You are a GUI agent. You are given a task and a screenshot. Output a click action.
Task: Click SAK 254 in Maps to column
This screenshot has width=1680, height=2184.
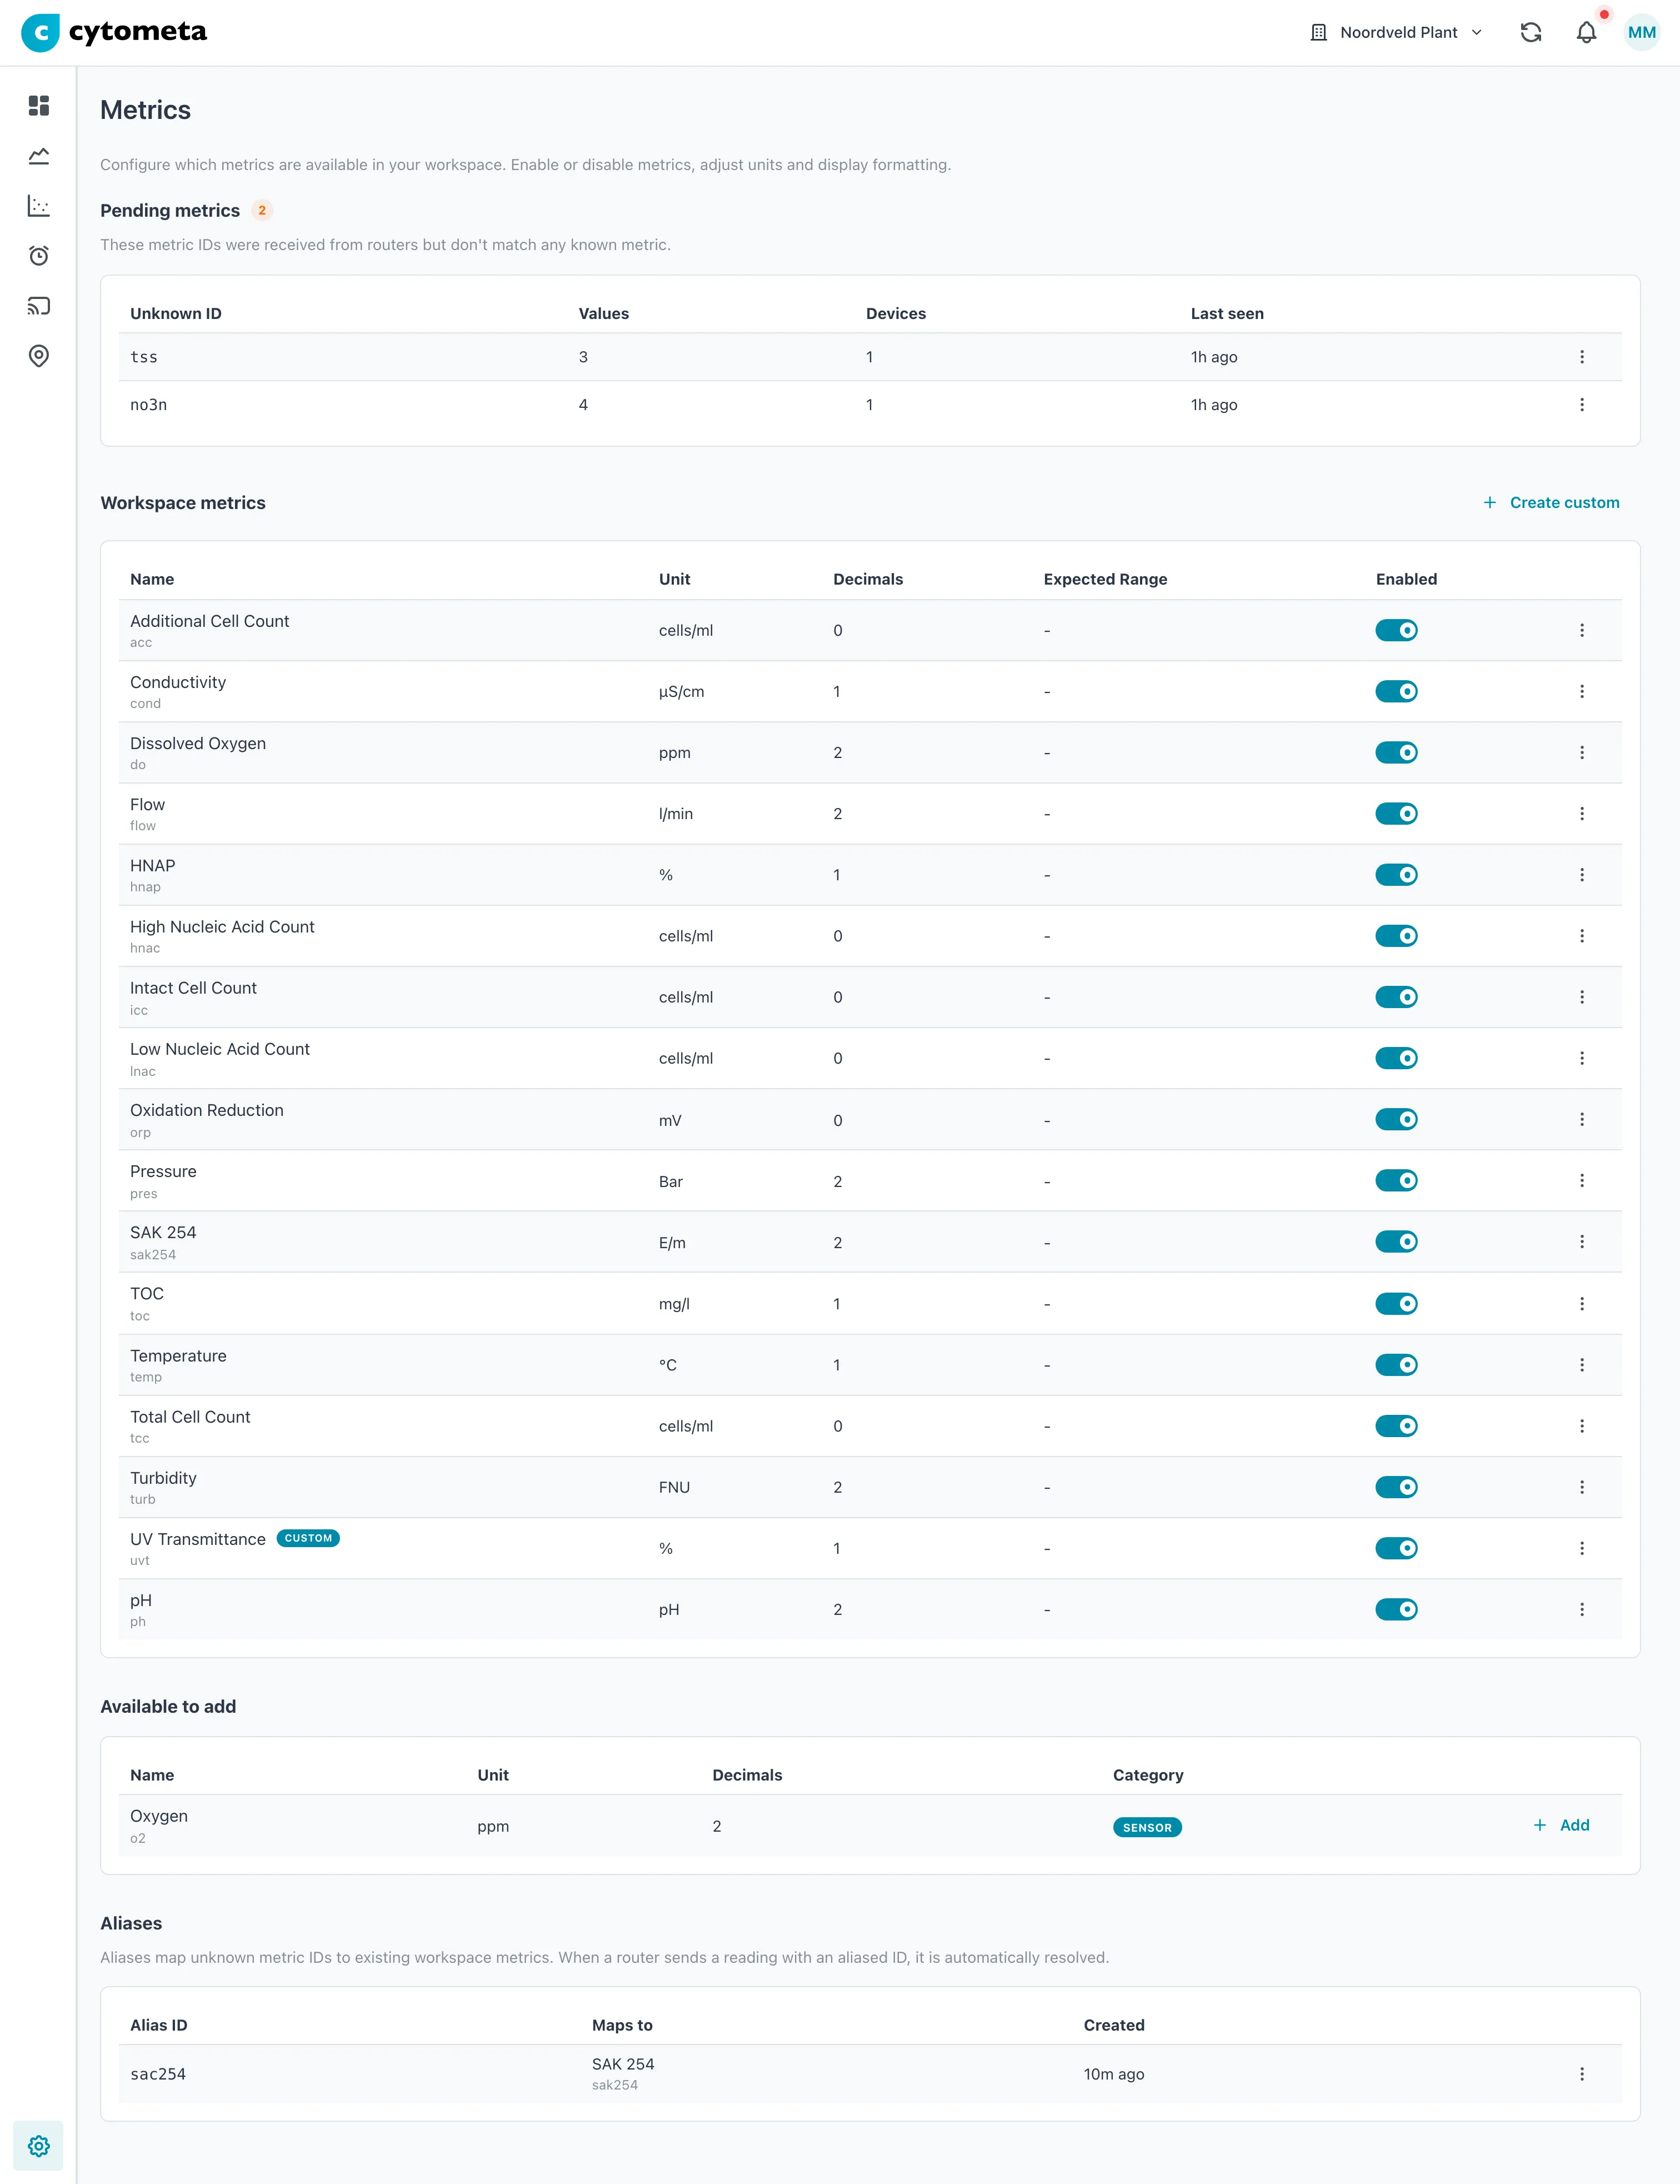point(623,2064)
